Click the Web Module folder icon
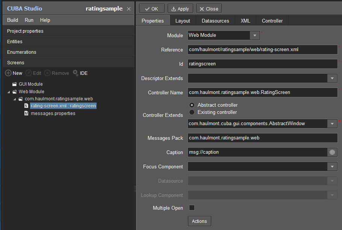This screenshot has width=342, height=230. tap(14, 92)
